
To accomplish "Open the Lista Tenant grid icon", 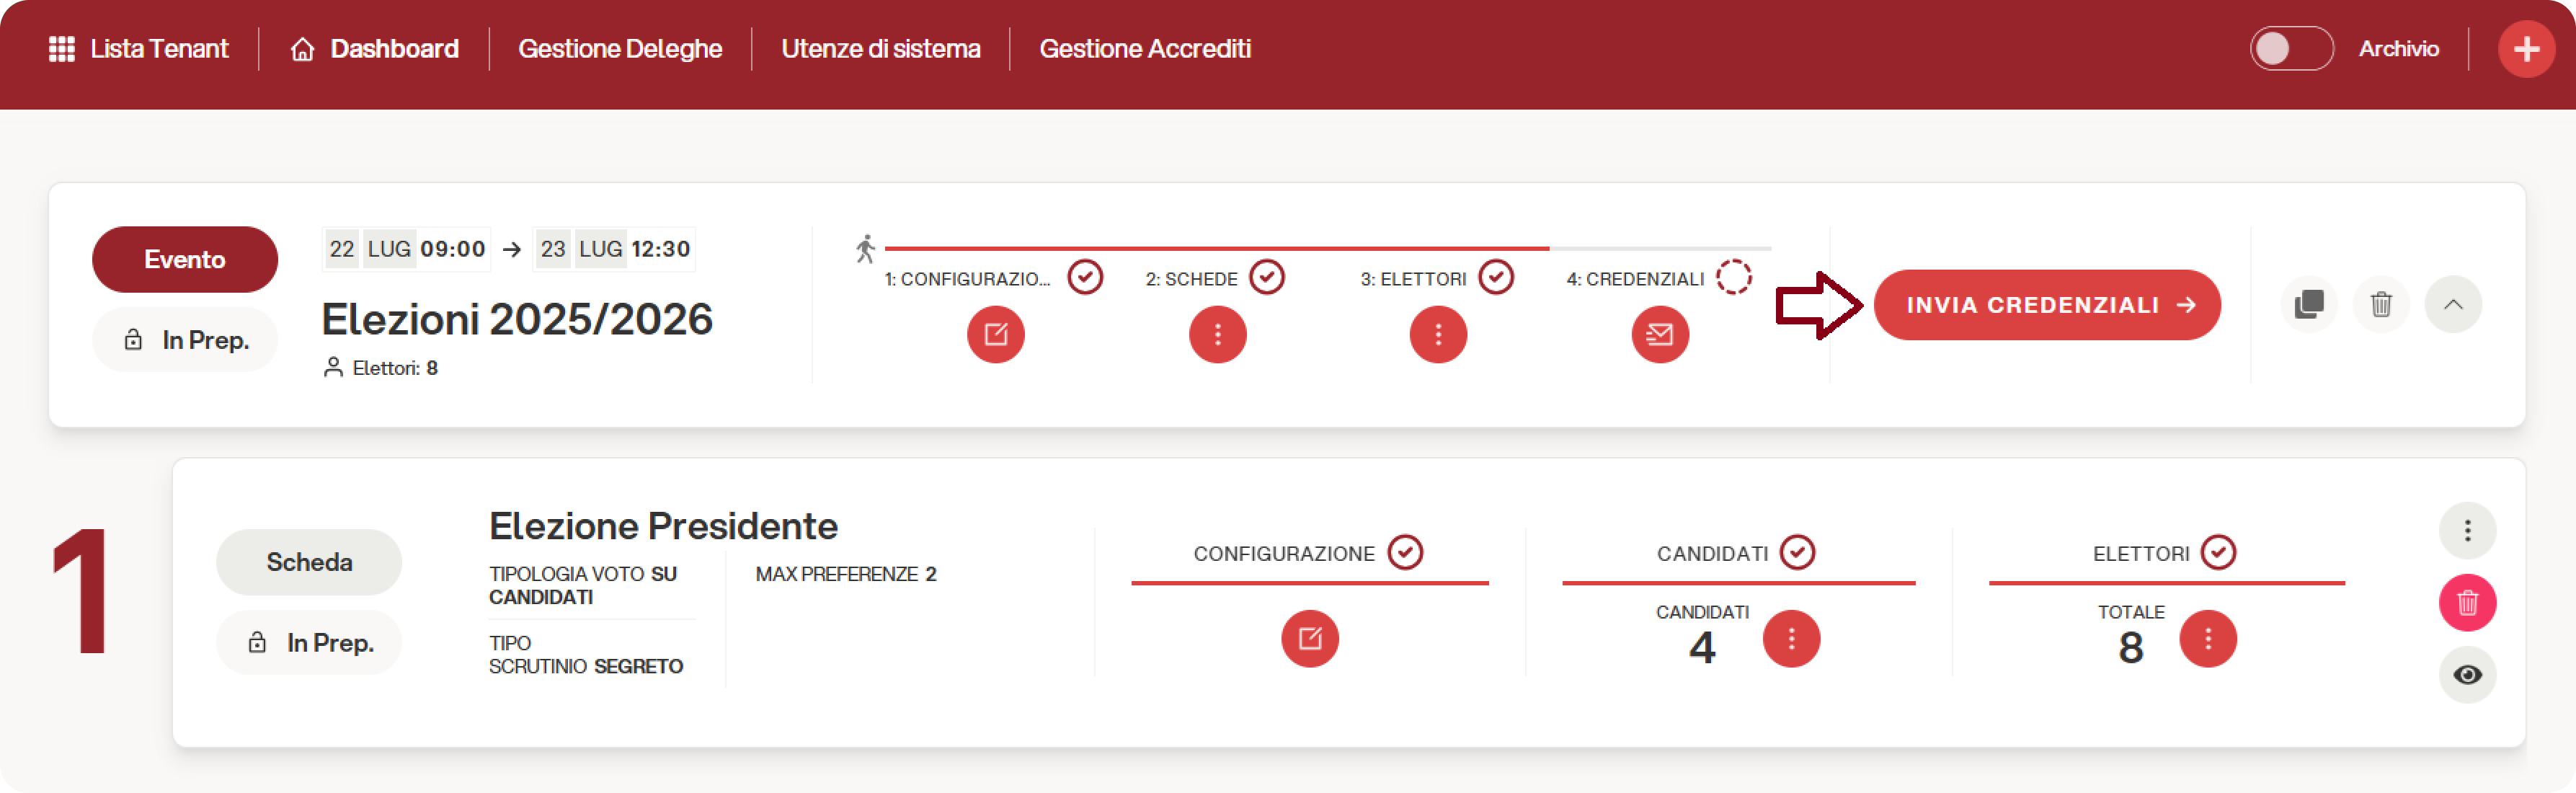I will (x=62, y=49).
